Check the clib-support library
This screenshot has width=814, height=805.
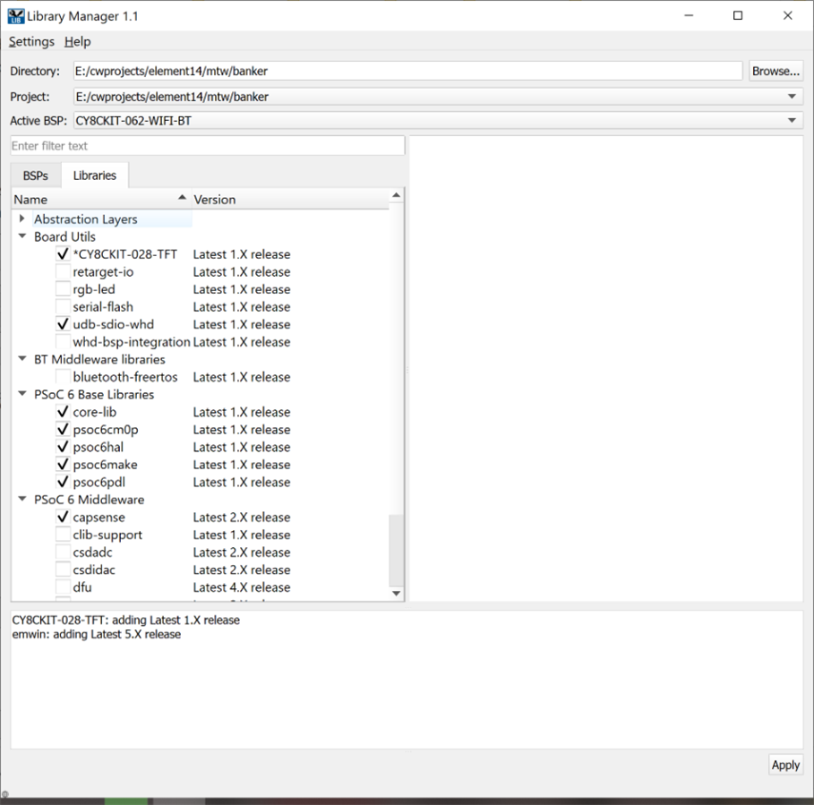click(63, 535)
